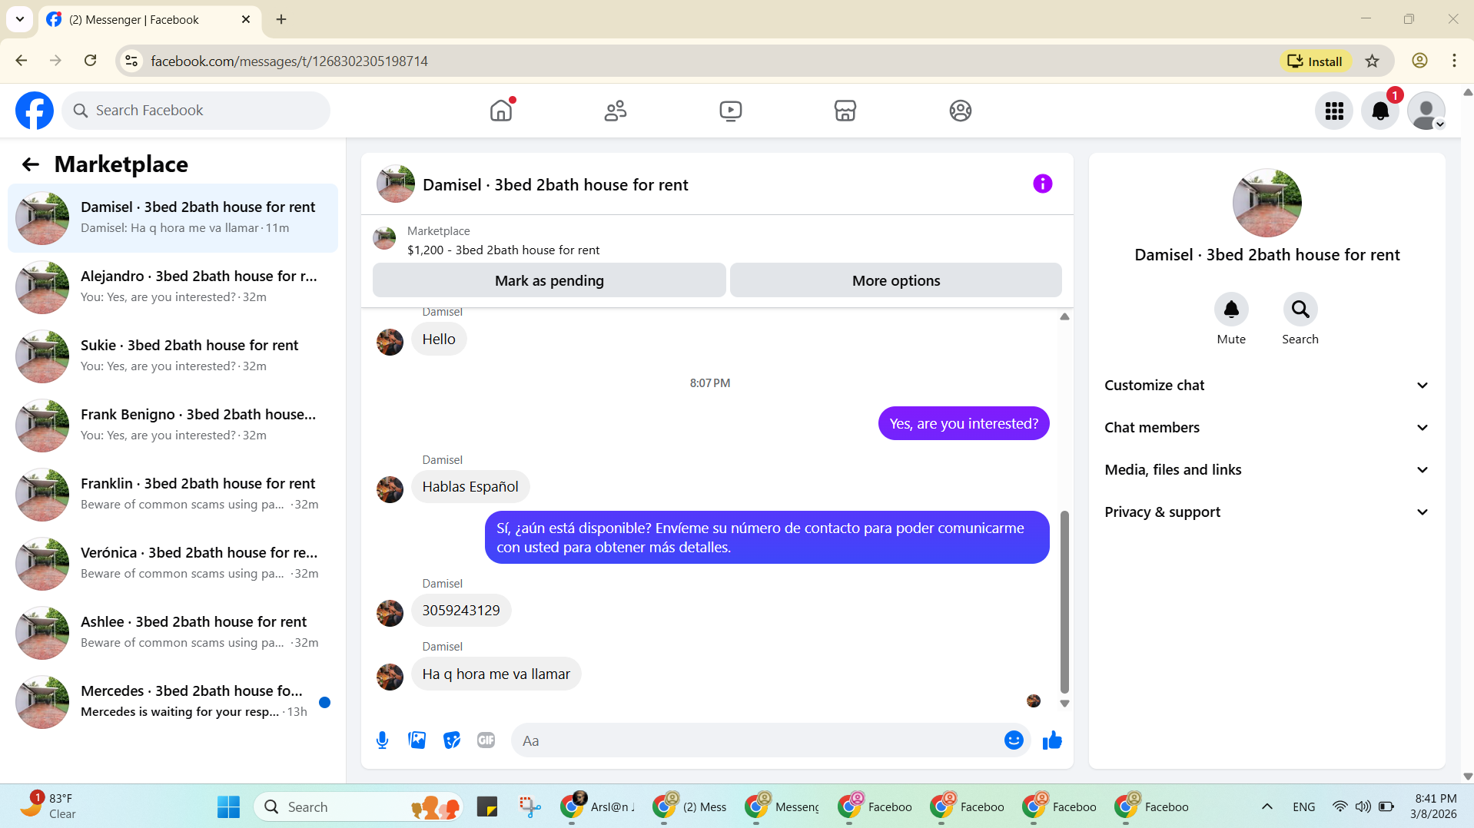
Task: Open the GIF picker icon
Action: point(486,740)
